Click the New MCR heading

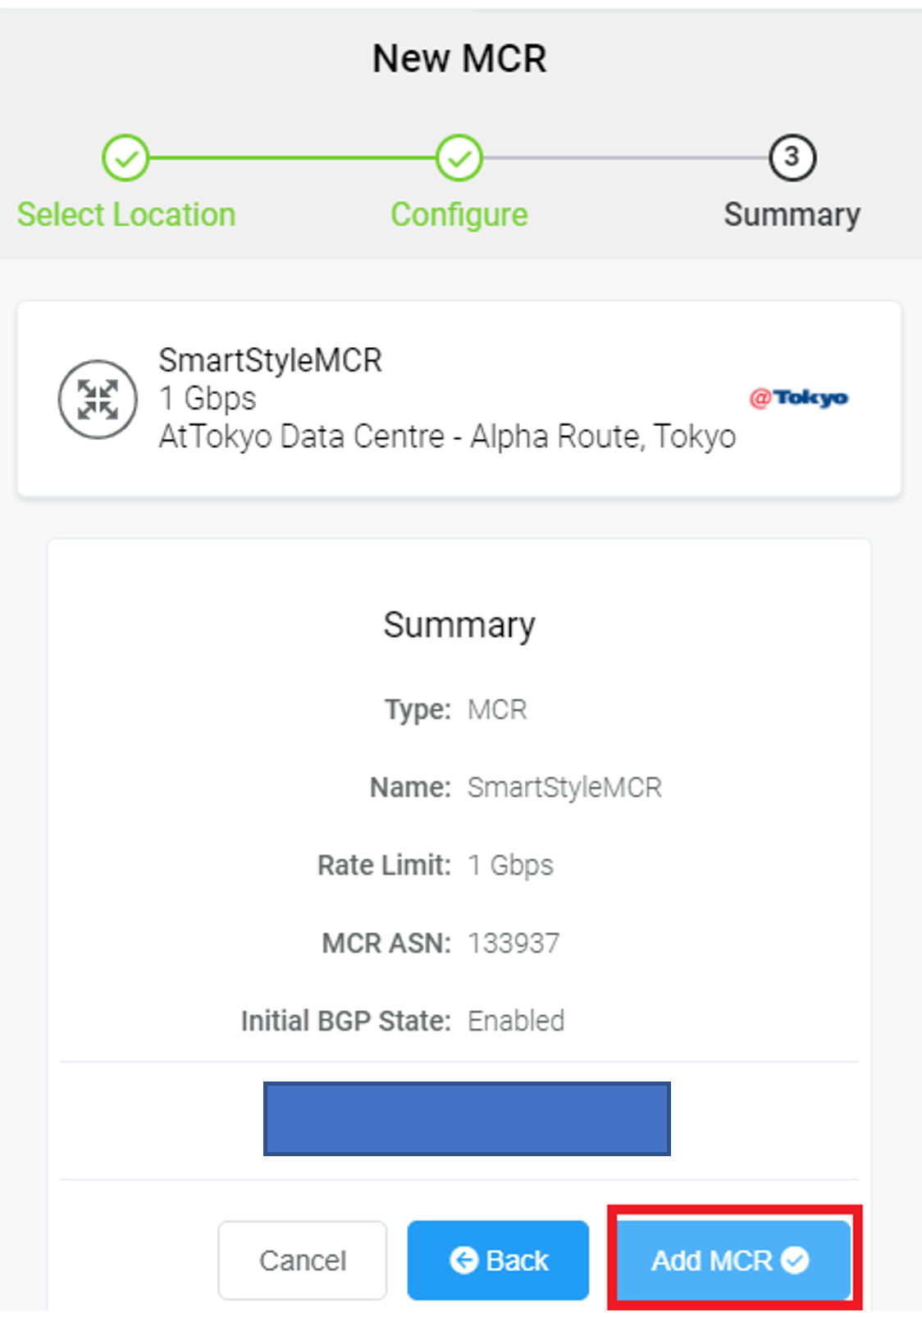459,59
